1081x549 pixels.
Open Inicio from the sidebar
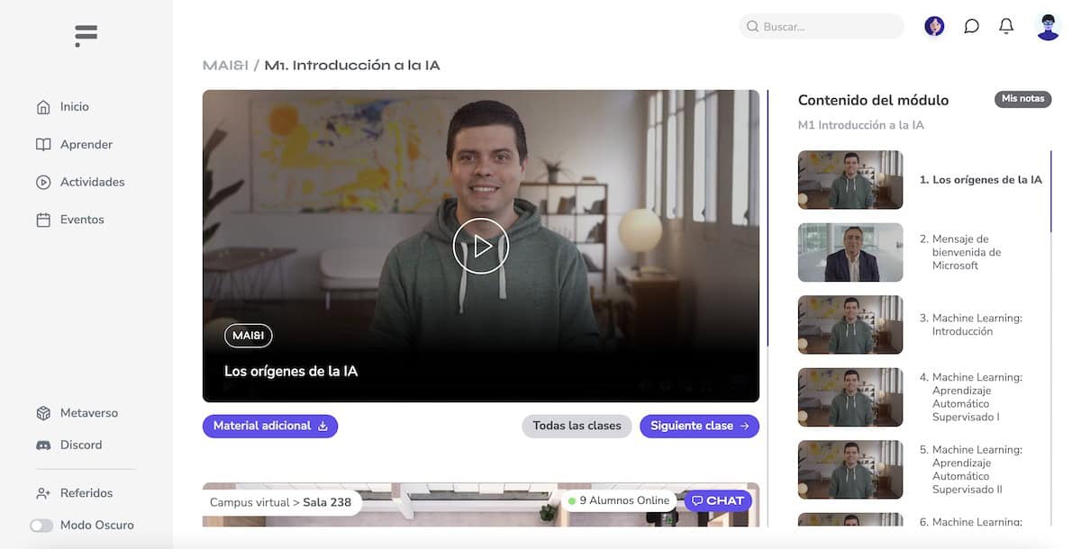pos(42,106)
